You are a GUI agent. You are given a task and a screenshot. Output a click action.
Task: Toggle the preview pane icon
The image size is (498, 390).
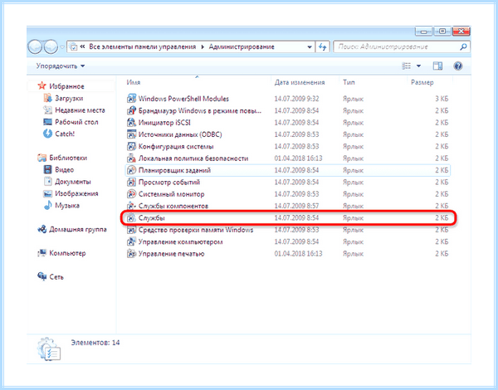(437, 66)
